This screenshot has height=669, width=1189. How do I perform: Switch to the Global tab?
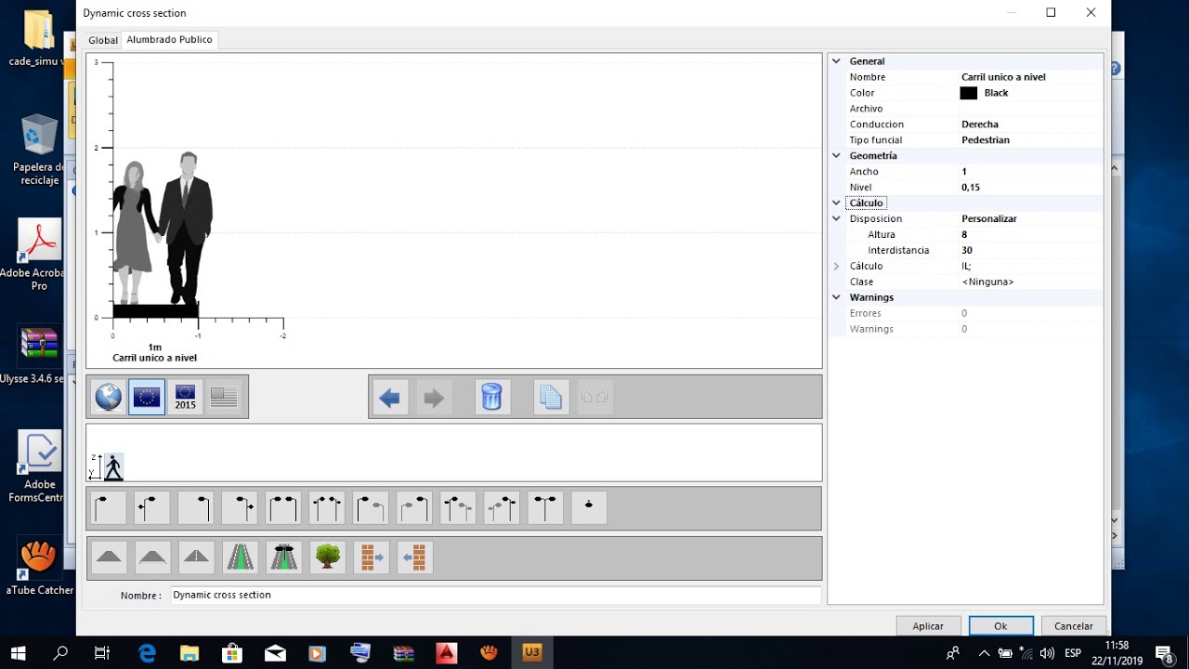click(103, 40)
